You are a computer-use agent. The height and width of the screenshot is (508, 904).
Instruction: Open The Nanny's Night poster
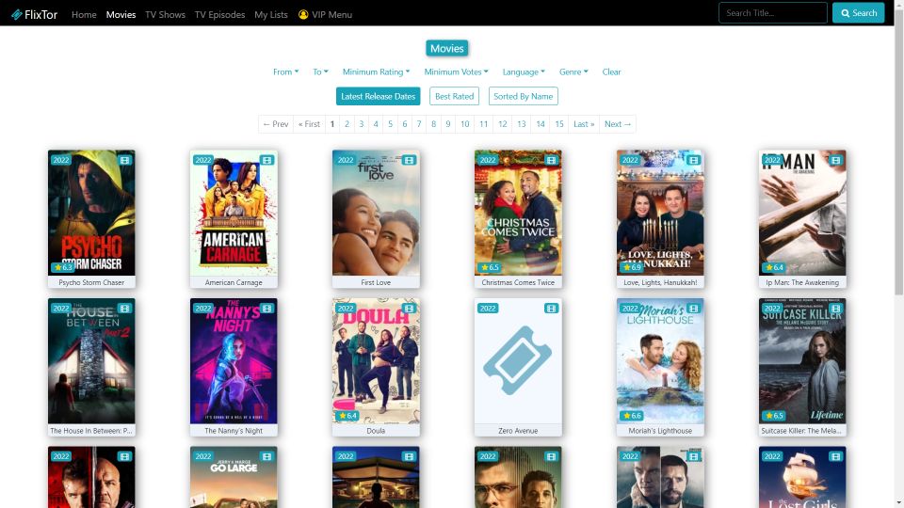[234, 361]
